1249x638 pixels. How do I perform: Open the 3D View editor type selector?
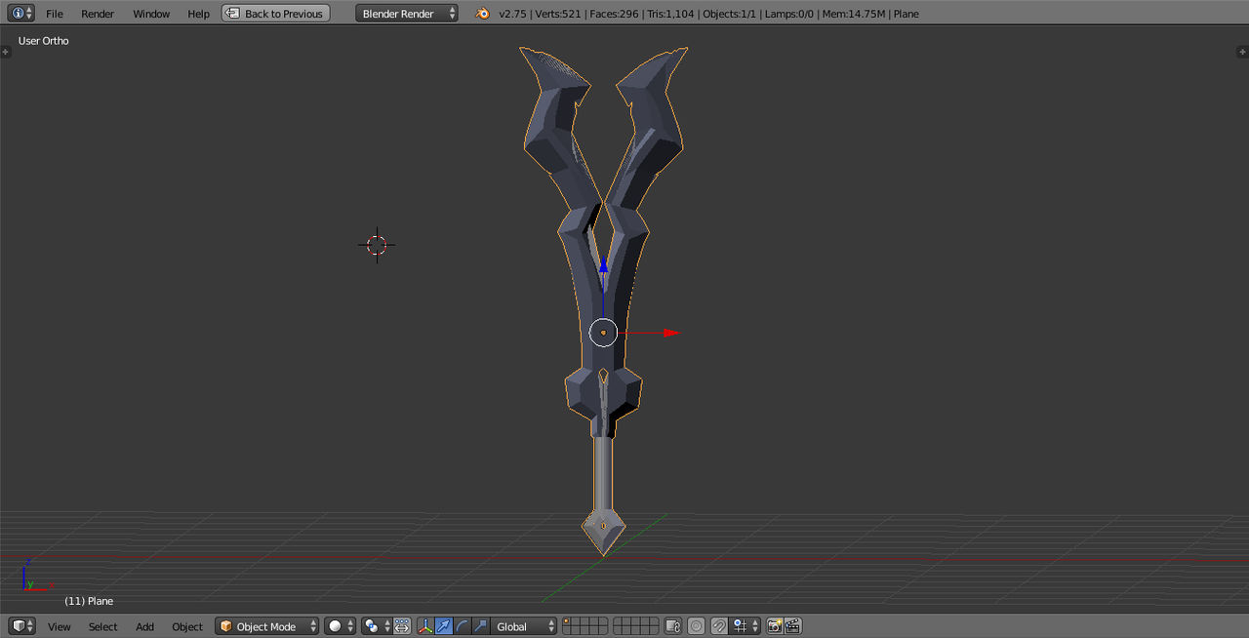(x=21, y=626)
